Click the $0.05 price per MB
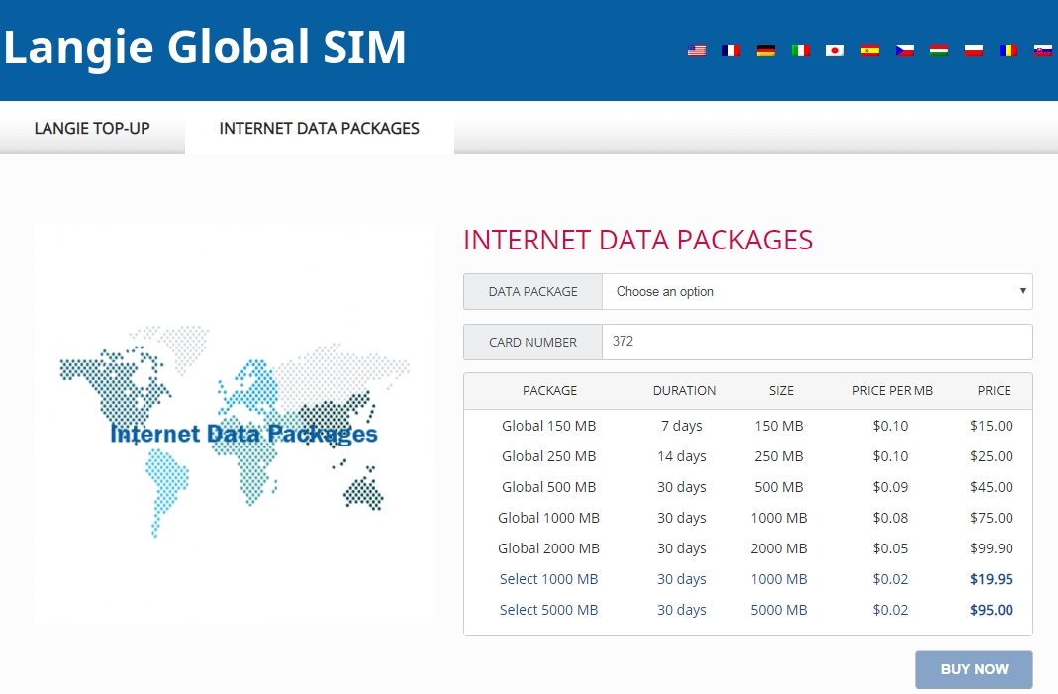The image size is (1058, 694). (890, 548)
